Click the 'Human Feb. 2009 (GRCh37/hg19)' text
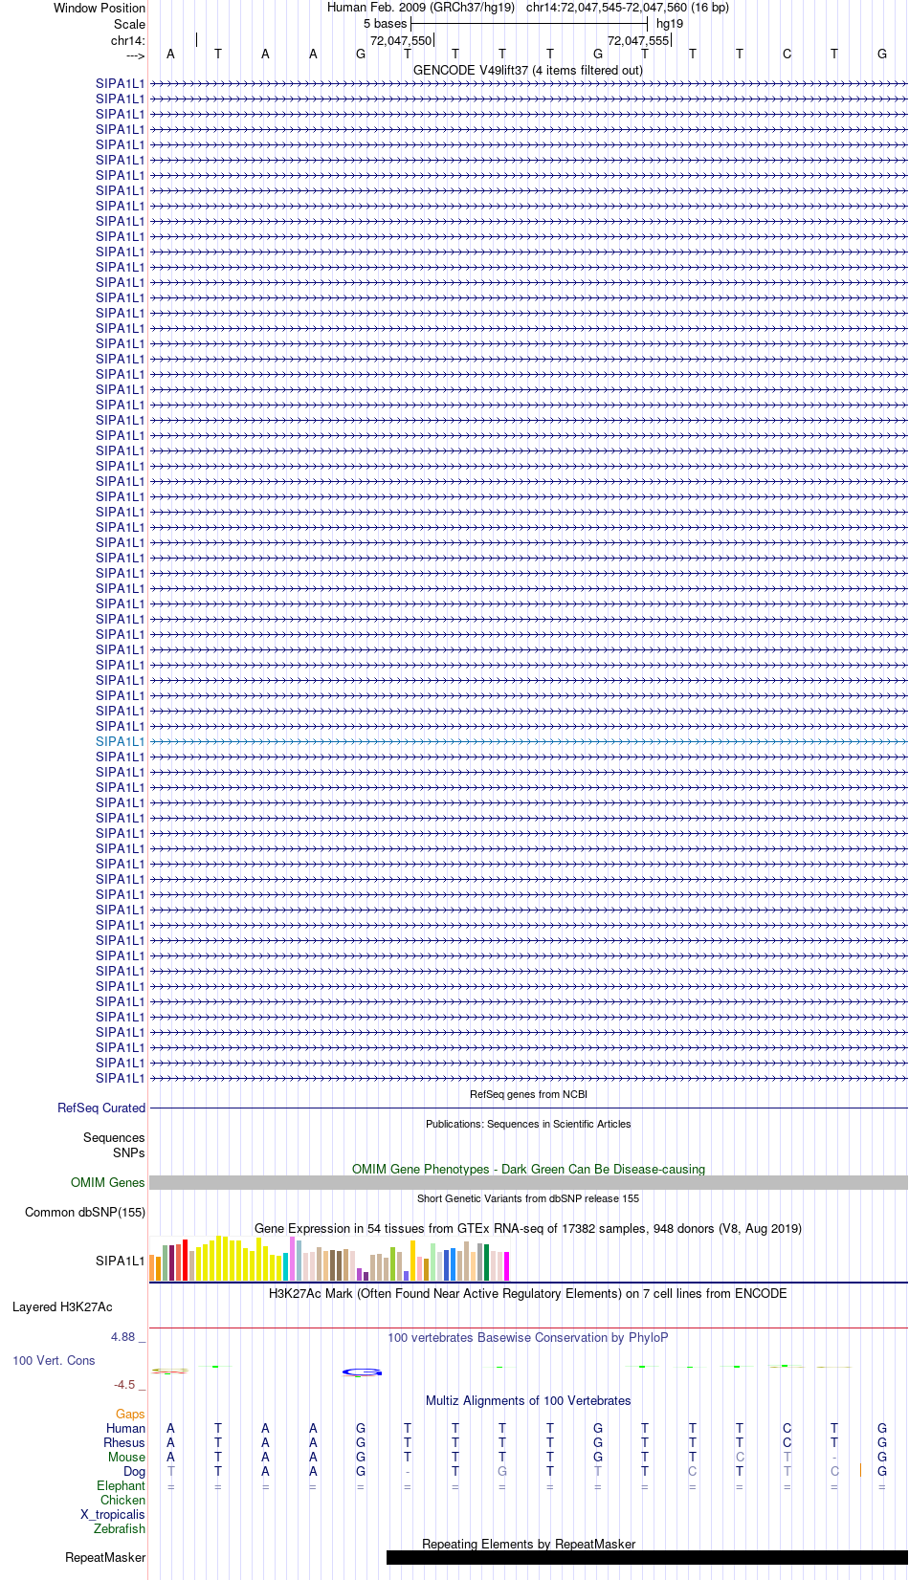 point(421,7)
